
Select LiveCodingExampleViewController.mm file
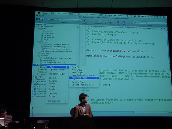pyautogui.click(x=58, y=51)
